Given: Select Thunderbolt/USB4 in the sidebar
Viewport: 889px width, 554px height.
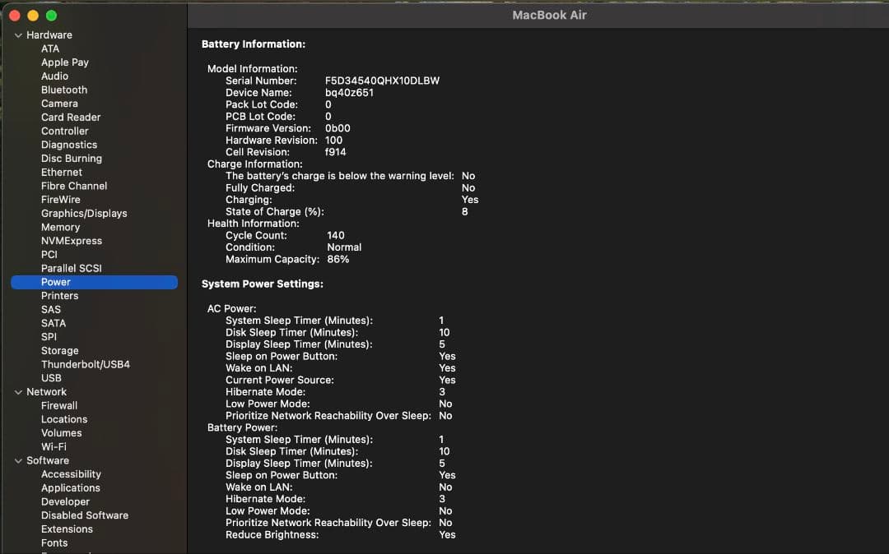Looking at the screenshot, I should coord(86,364).
